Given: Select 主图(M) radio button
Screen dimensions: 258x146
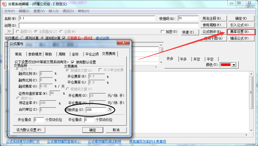Looking at the screenshot, I should (x=61, y=32).
